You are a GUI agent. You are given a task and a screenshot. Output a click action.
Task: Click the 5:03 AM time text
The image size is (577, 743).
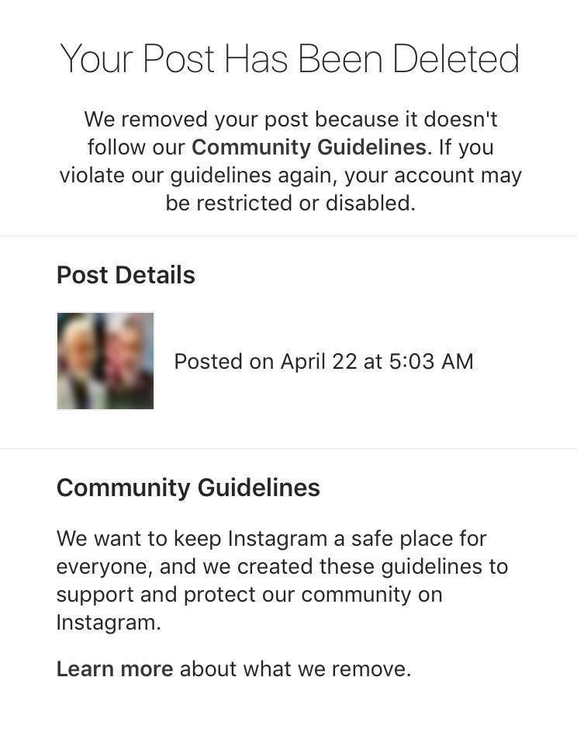431,361
